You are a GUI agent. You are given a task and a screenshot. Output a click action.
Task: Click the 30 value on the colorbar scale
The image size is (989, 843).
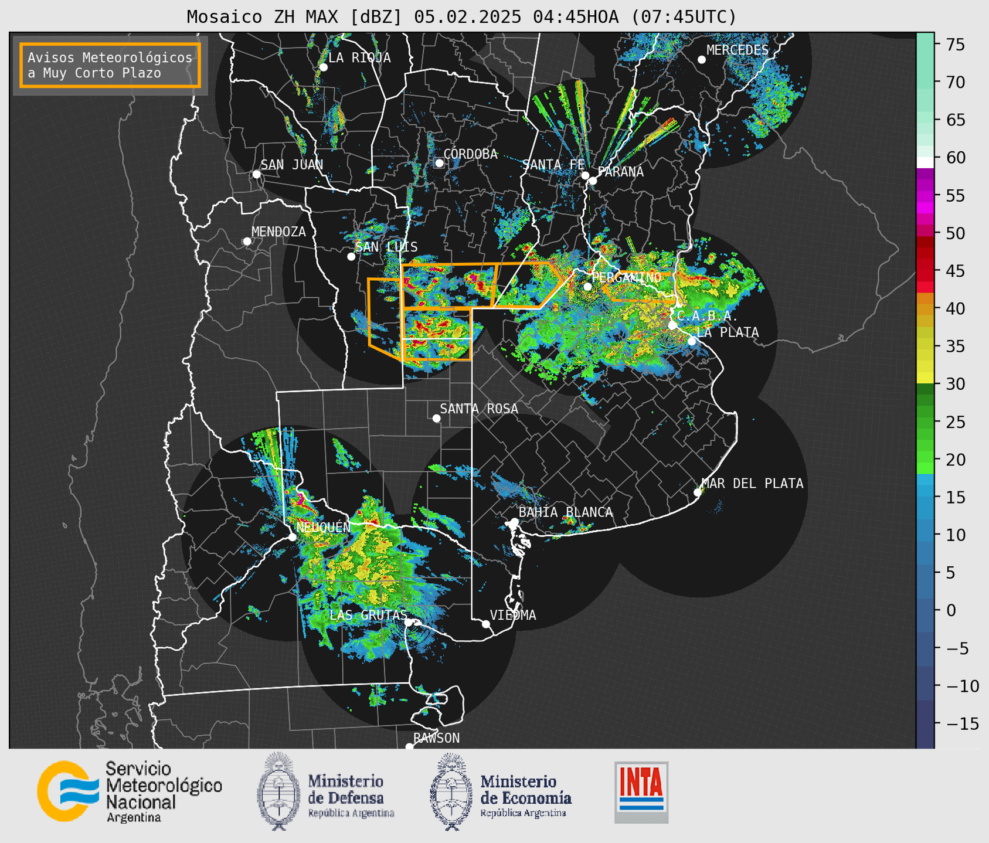coord(956,385)
